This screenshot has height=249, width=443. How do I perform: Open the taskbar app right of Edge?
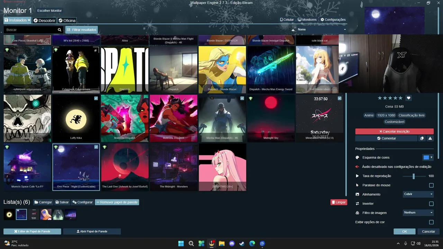point(262,243)
